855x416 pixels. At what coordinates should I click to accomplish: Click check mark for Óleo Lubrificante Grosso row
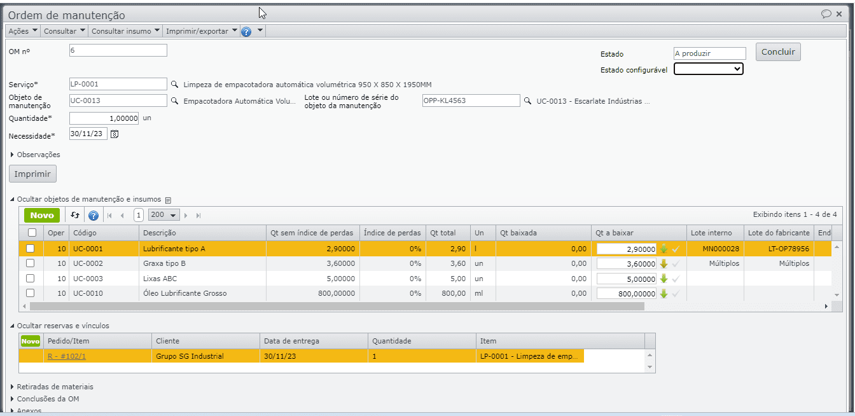tap(676, 293)
